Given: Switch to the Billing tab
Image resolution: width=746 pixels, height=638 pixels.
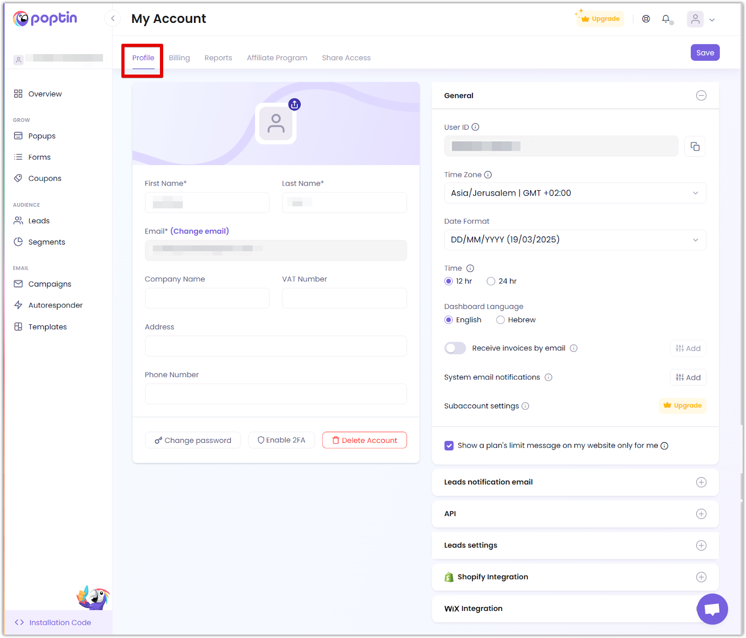Looking at the screenshot, I should tap(179, 58).
